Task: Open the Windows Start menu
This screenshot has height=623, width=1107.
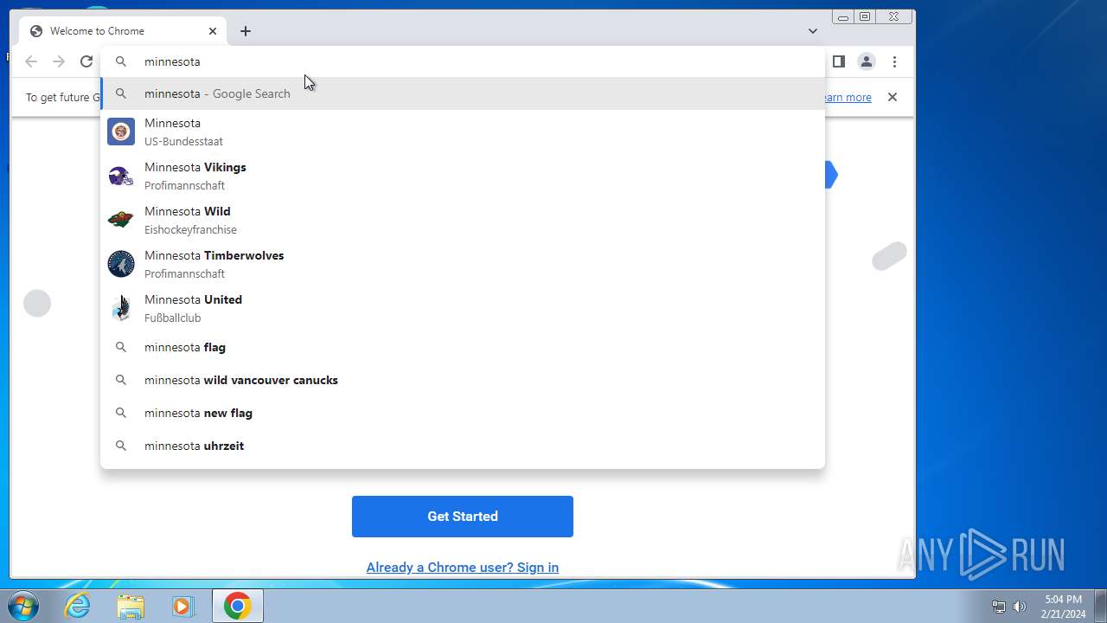Action: pyautogui.click(x=23, y=606)
